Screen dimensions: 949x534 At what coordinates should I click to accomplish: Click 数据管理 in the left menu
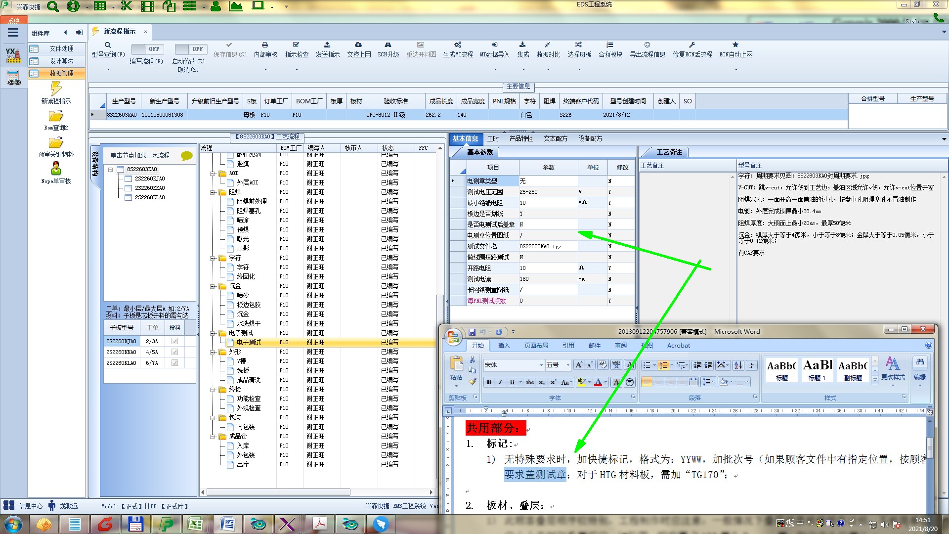click(61, 73)
